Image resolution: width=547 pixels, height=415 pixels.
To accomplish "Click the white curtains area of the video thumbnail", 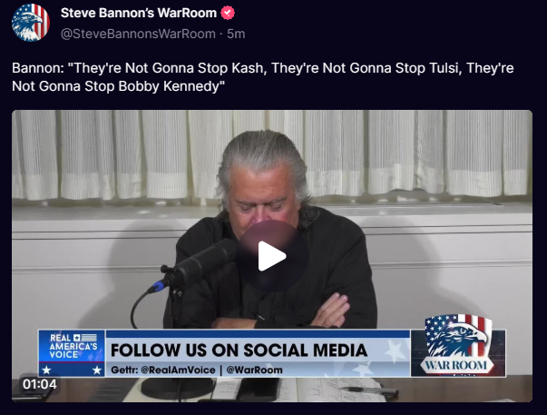I will click(272, 155).
